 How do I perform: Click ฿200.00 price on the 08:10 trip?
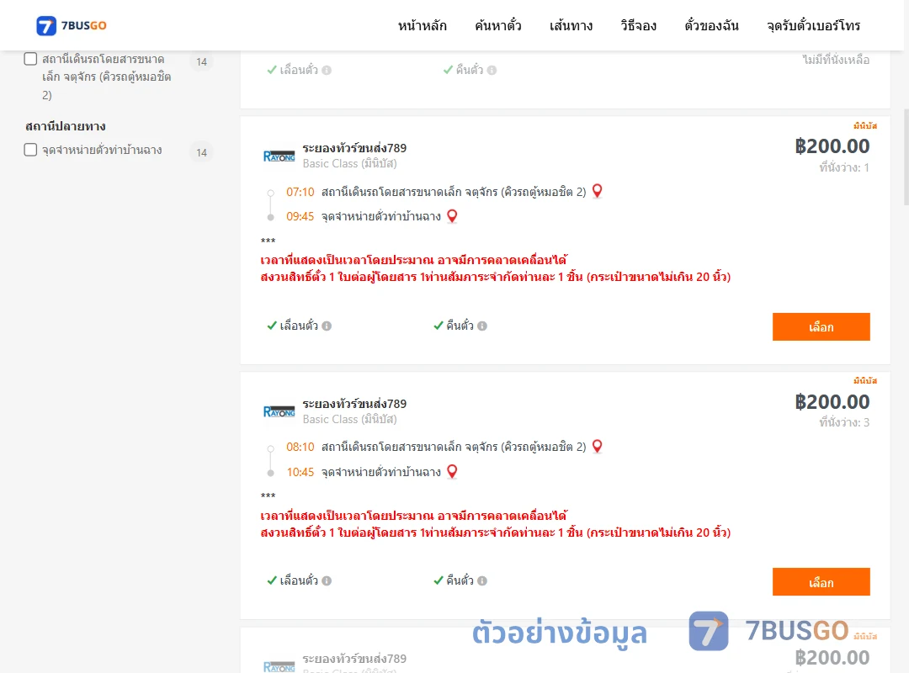[832, 402]
